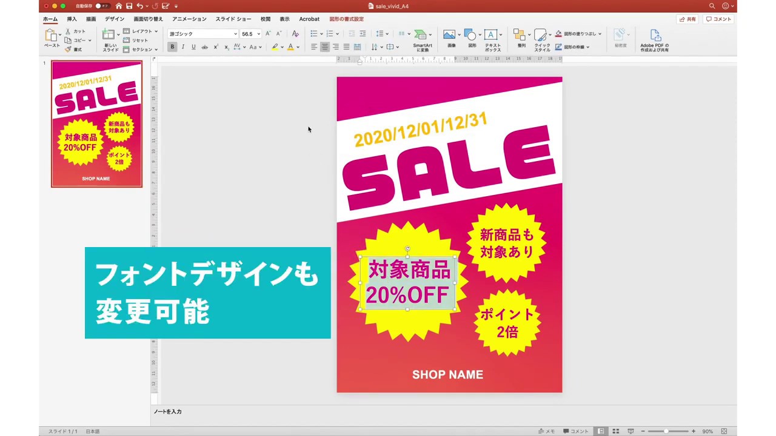Click the Reset (リセット) slide button

click(136, 41)
